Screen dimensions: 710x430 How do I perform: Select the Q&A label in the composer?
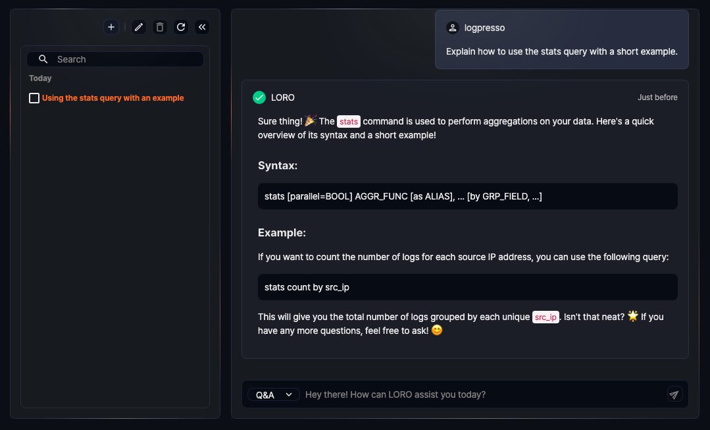pyautogui.click(x=265, y=394)
